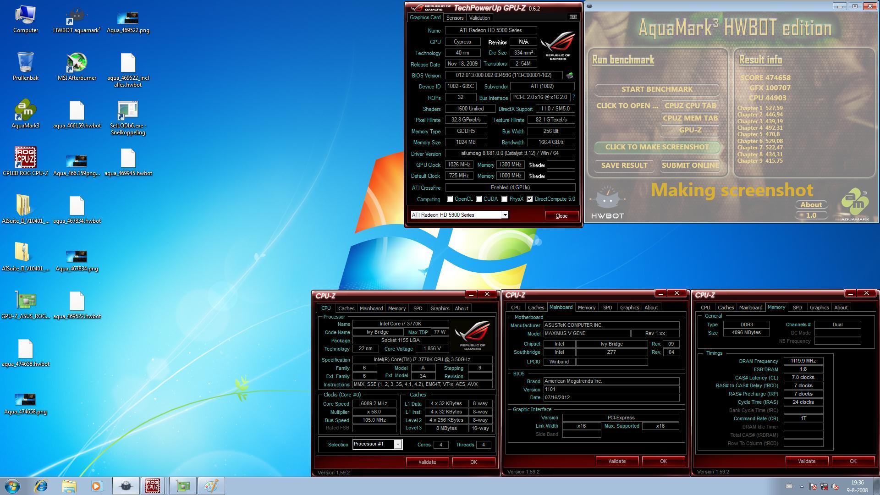Click the Core Speed 6089.2 MHz field
The image size is (880, 495).
374,404
